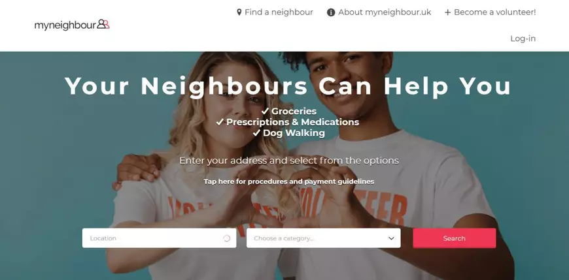Focus the Location input field
Image resolution: width=569 pixels, height=280 pixels.
click(159, 238)
